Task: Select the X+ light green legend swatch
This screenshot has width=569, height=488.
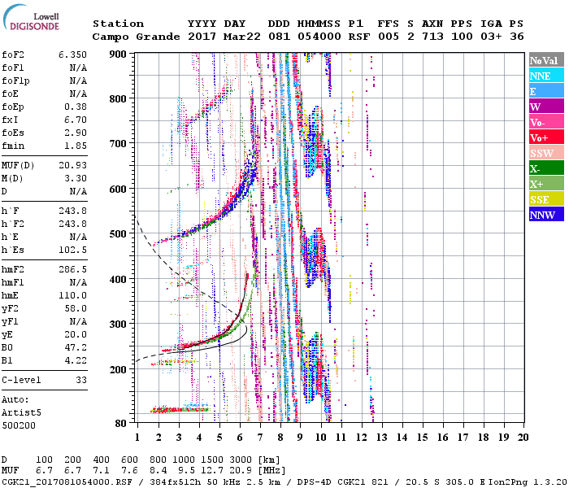Action: coord(546,184)
